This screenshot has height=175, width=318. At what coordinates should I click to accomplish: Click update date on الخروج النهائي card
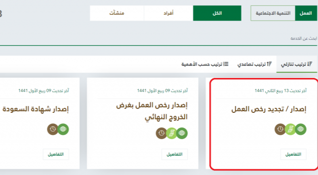[163, 90]
